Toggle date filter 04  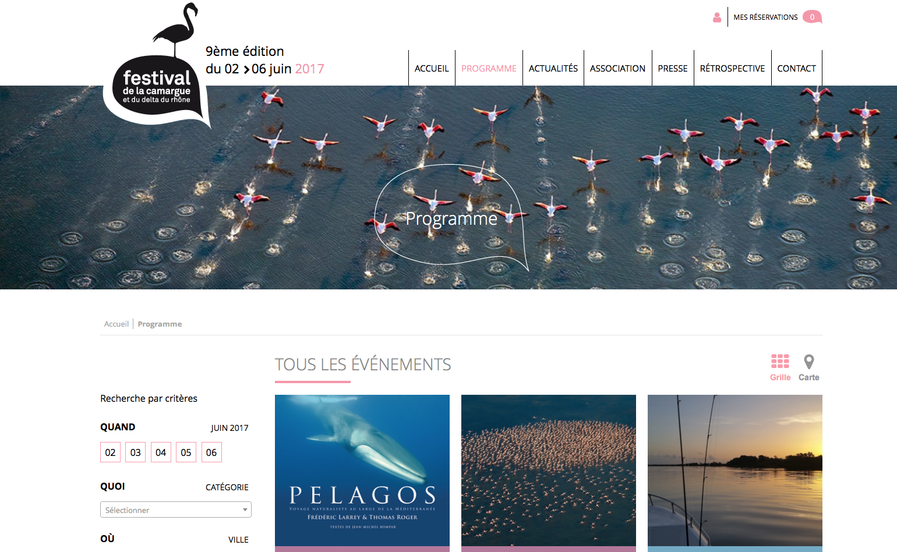(x=161, y=452)
